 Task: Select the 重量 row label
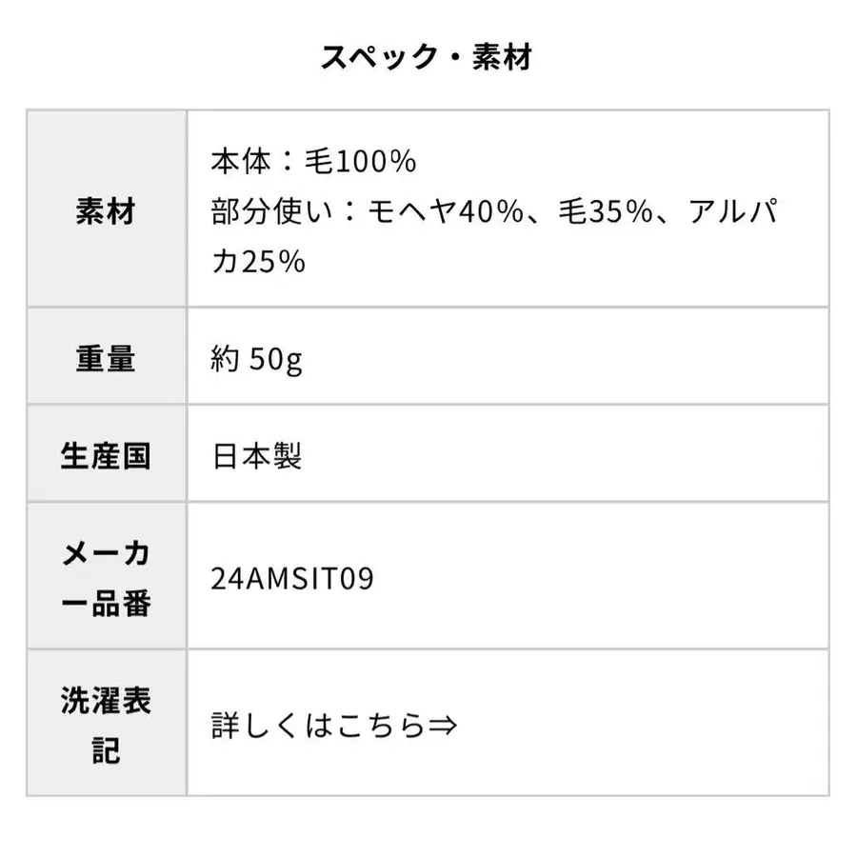click(106, 358)
